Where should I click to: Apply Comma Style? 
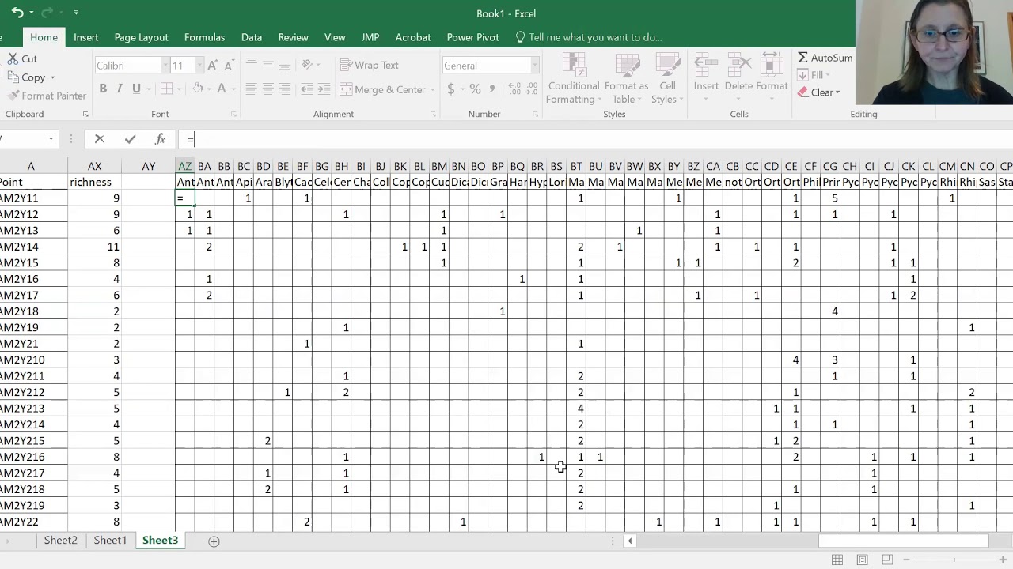click(x=493, y=89)
